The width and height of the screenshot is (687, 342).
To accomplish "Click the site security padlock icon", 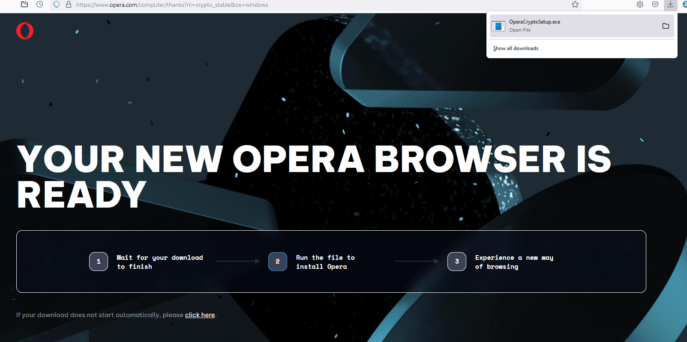I will click(x=69, y=5).
